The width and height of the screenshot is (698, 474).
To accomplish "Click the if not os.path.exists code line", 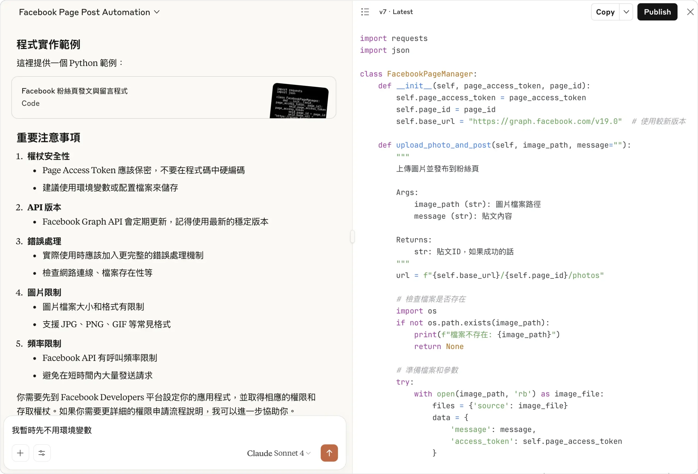I will coord(473,323).
